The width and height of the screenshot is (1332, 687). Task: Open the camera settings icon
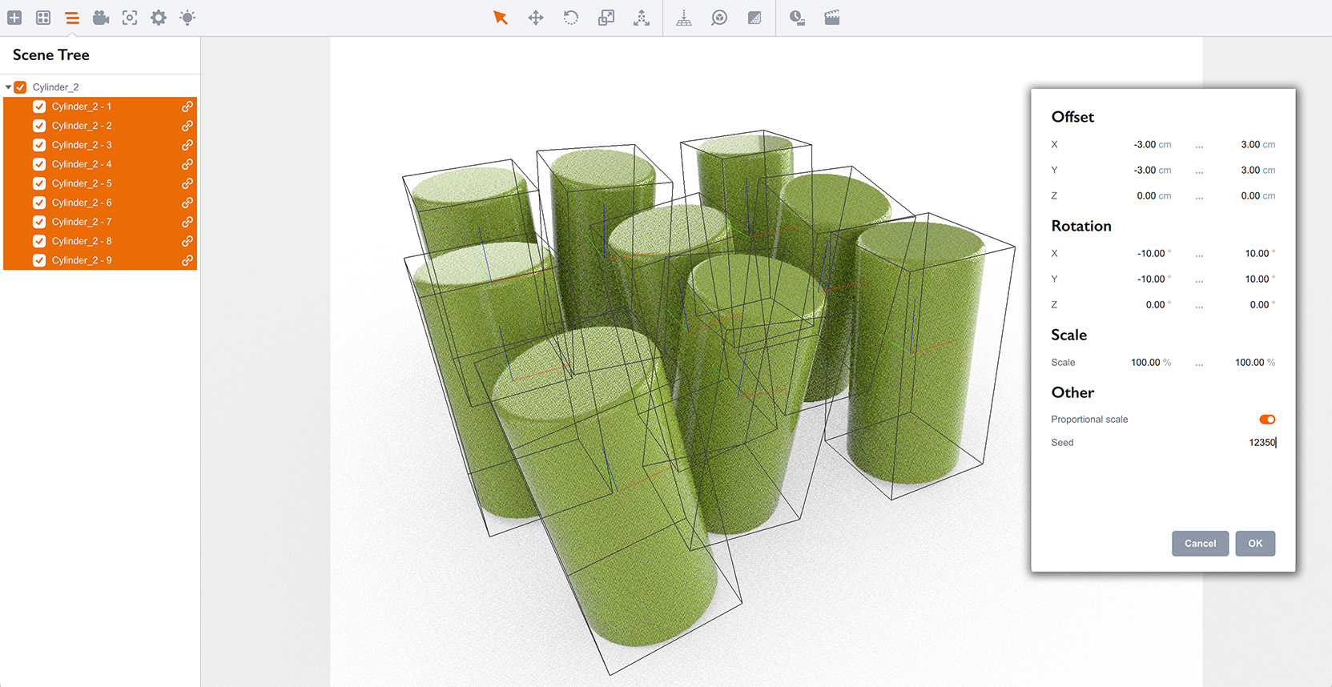101,18
